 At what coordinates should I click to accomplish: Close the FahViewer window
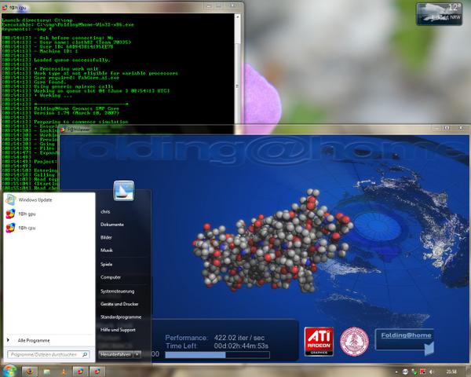[461, 128]
